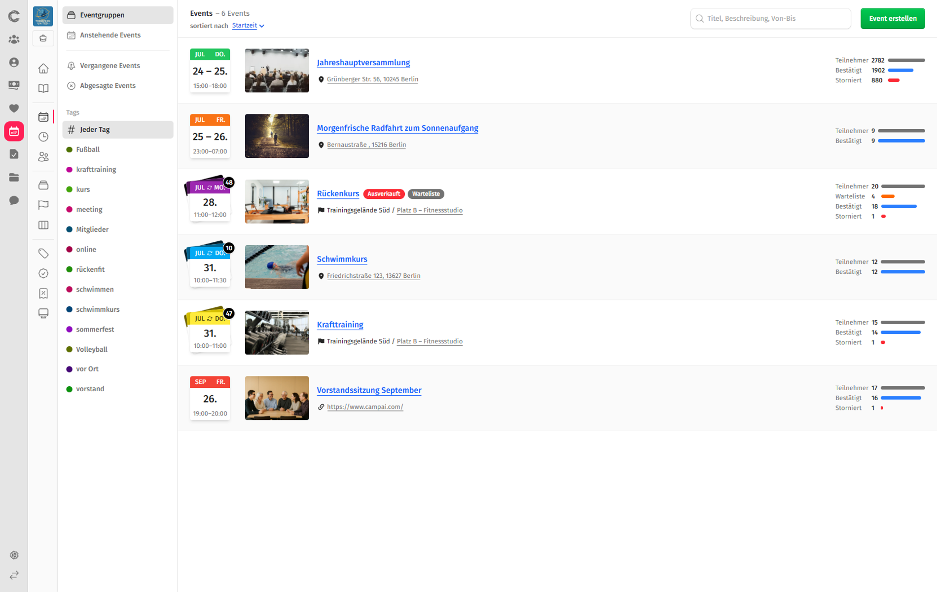Click the flag icon in the sidebar
This screenshot has height=592, width=937.
pos(43,205)
